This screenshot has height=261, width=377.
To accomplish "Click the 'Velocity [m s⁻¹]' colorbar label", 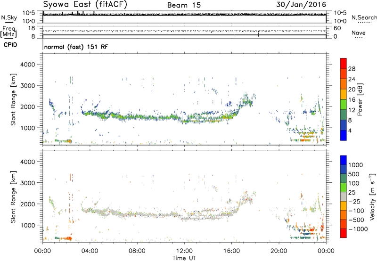I will click(372, 196).
